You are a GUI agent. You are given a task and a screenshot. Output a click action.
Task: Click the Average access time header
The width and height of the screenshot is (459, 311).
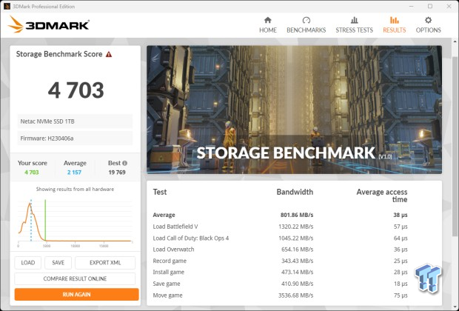click(x=382, y=195)
